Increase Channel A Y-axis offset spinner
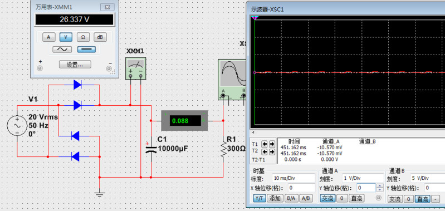Viewport: 445px width, 211px height. (x=380, y=186)
